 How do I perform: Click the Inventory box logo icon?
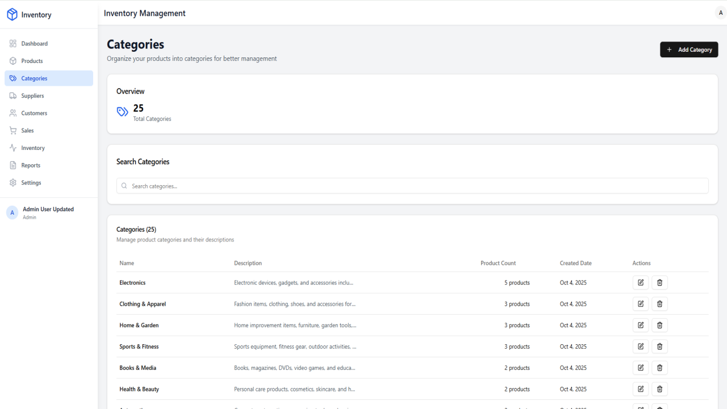click(12, 15)
